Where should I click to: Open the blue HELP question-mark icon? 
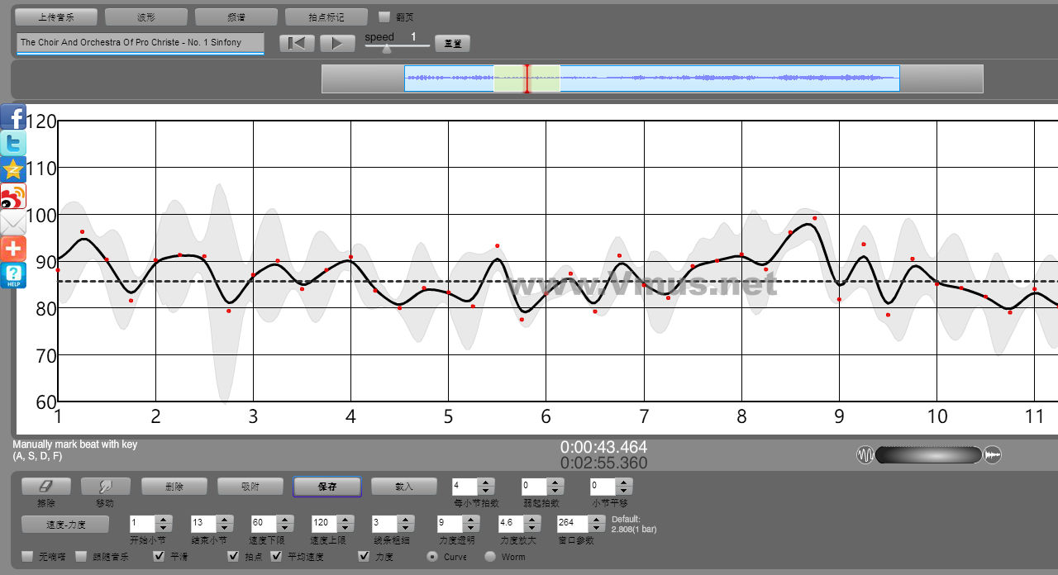13,275
